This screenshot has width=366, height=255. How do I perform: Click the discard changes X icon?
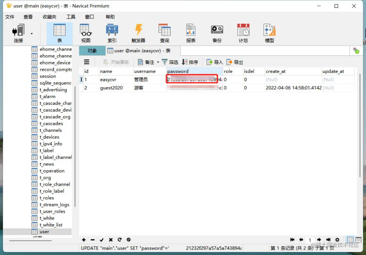tap(111, 240)
